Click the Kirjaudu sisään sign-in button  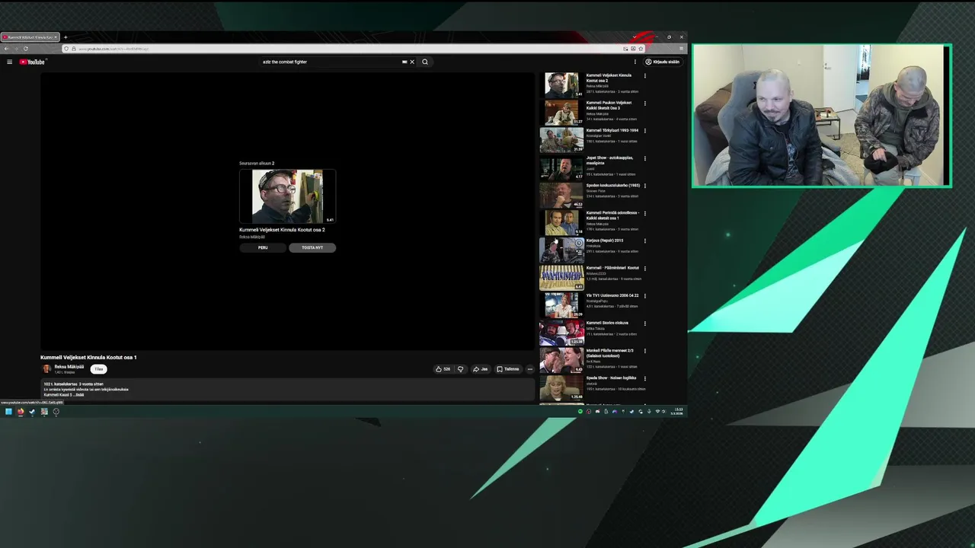point(663,62)
